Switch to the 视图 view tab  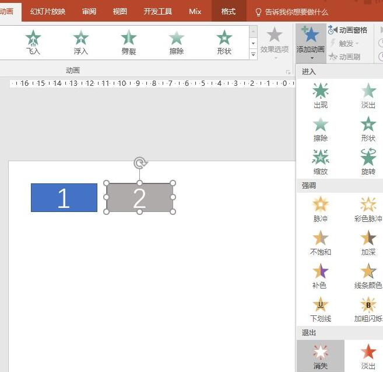tap(120, 12)
